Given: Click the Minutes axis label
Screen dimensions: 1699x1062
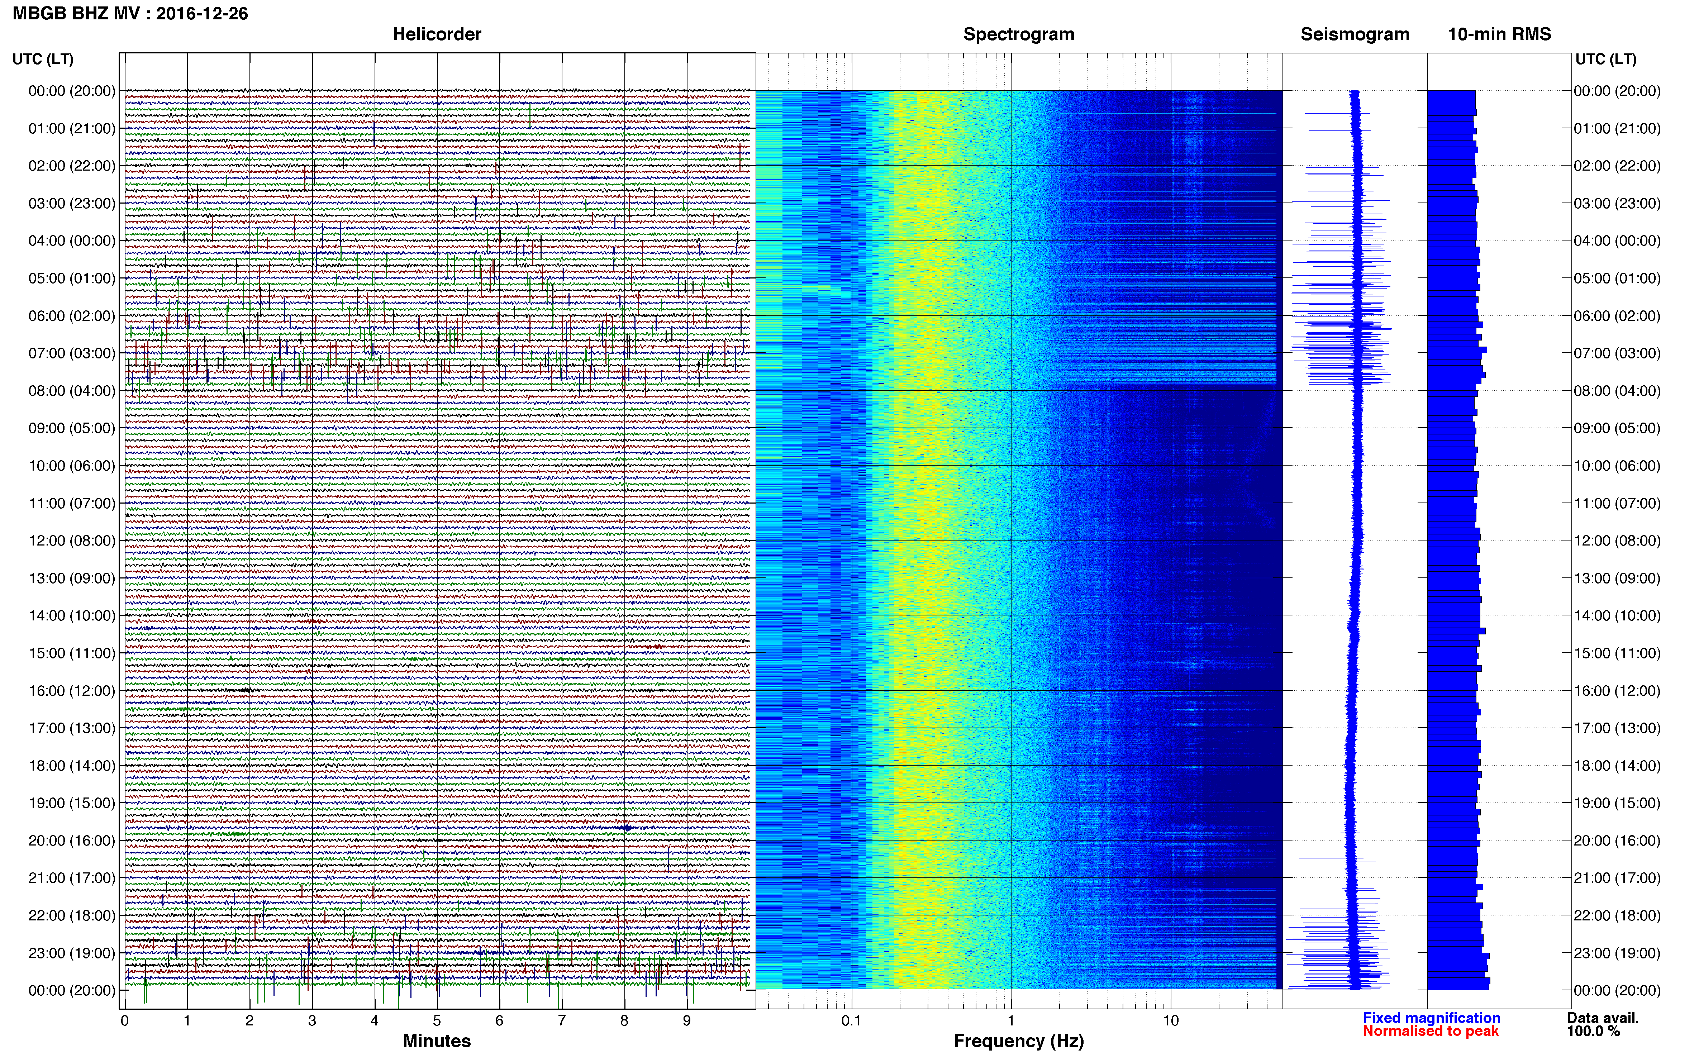Looking at the screenshot, I should [437, 1041].
